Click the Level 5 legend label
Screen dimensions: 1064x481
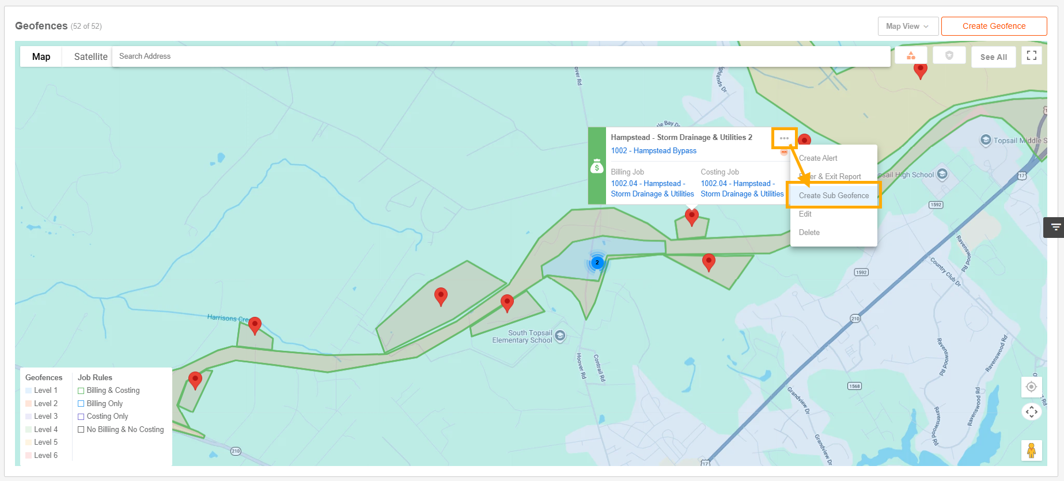point(46,442)
